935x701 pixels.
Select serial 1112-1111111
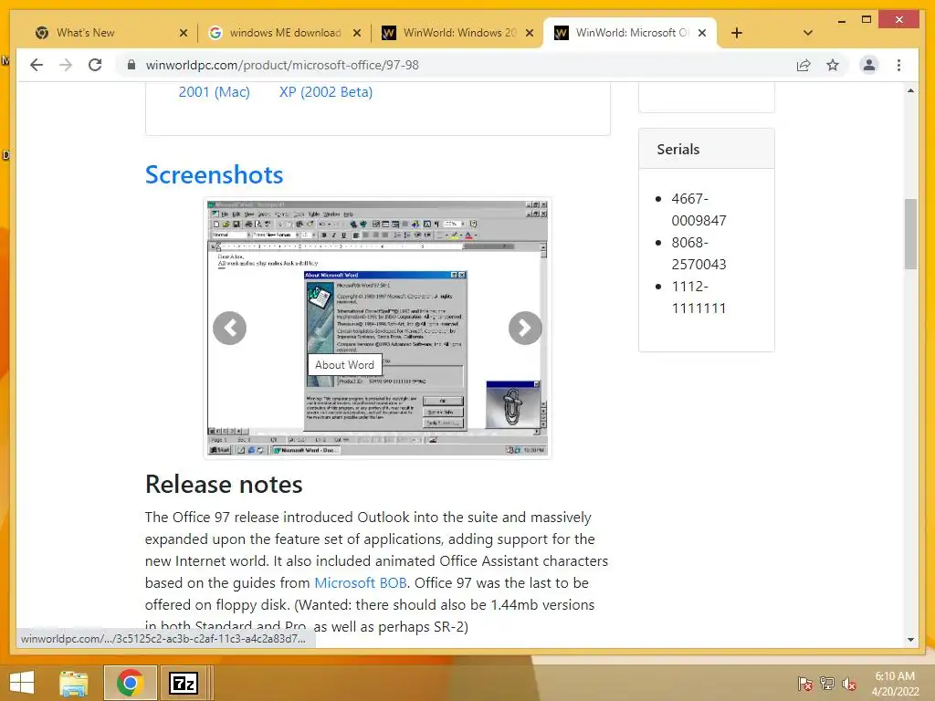pyautogui.click(x=699, y=298)
